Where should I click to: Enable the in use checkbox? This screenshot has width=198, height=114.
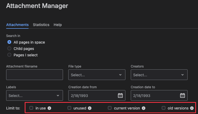click(x=31, y=108)
